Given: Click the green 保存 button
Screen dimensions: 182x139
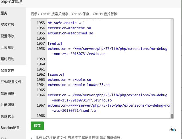Looking at the screenshot, I should (37, 126).
